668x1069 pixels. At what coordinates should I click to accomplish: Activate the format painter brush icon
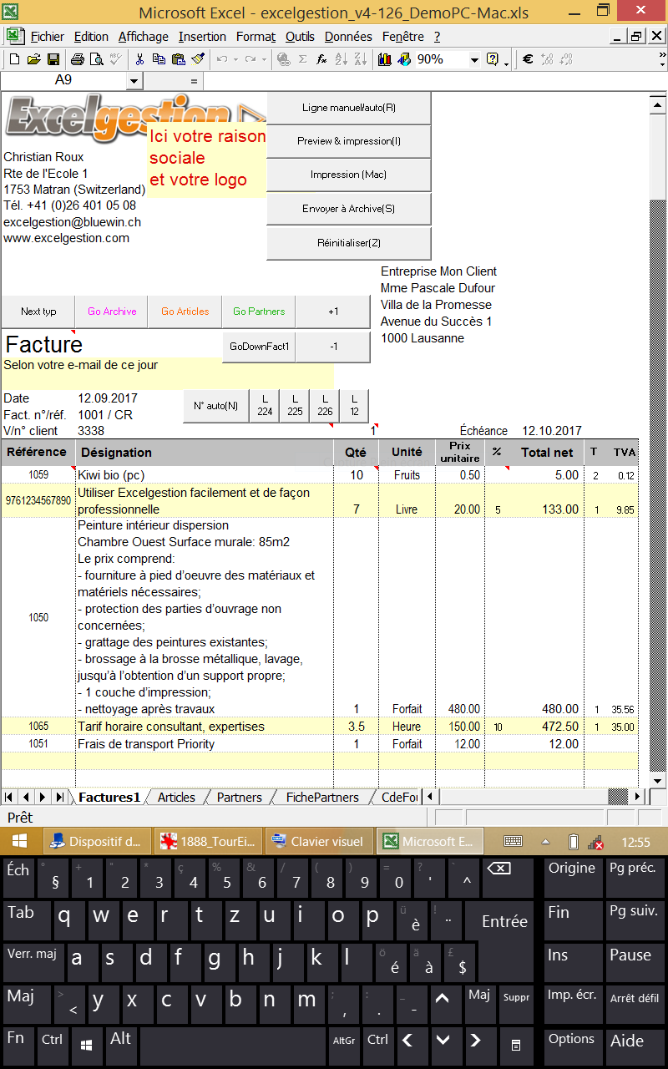point(198,59)
